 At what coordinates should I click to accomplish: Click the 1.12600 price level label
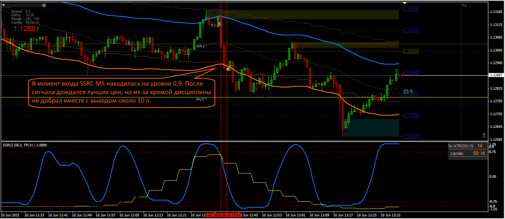pyautogui.click(x=411, y=137)
